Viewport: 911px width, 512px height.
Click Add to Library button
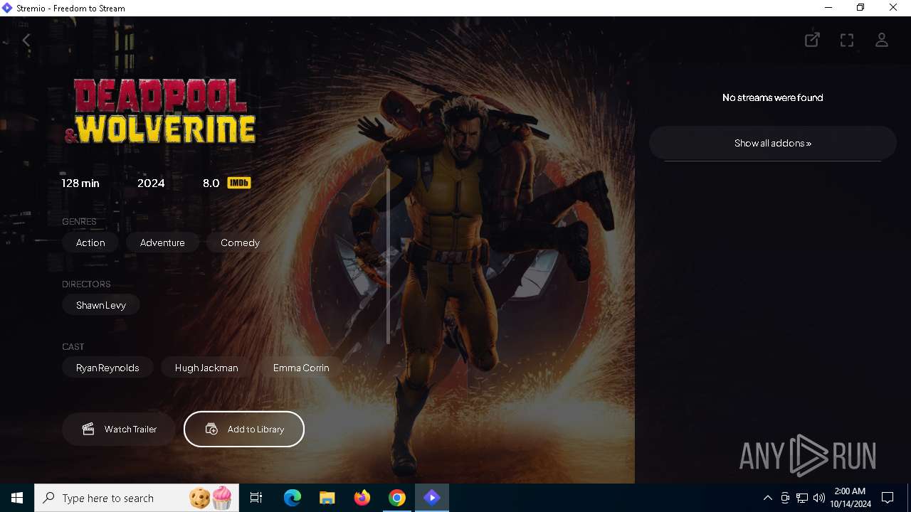point(244,429)
